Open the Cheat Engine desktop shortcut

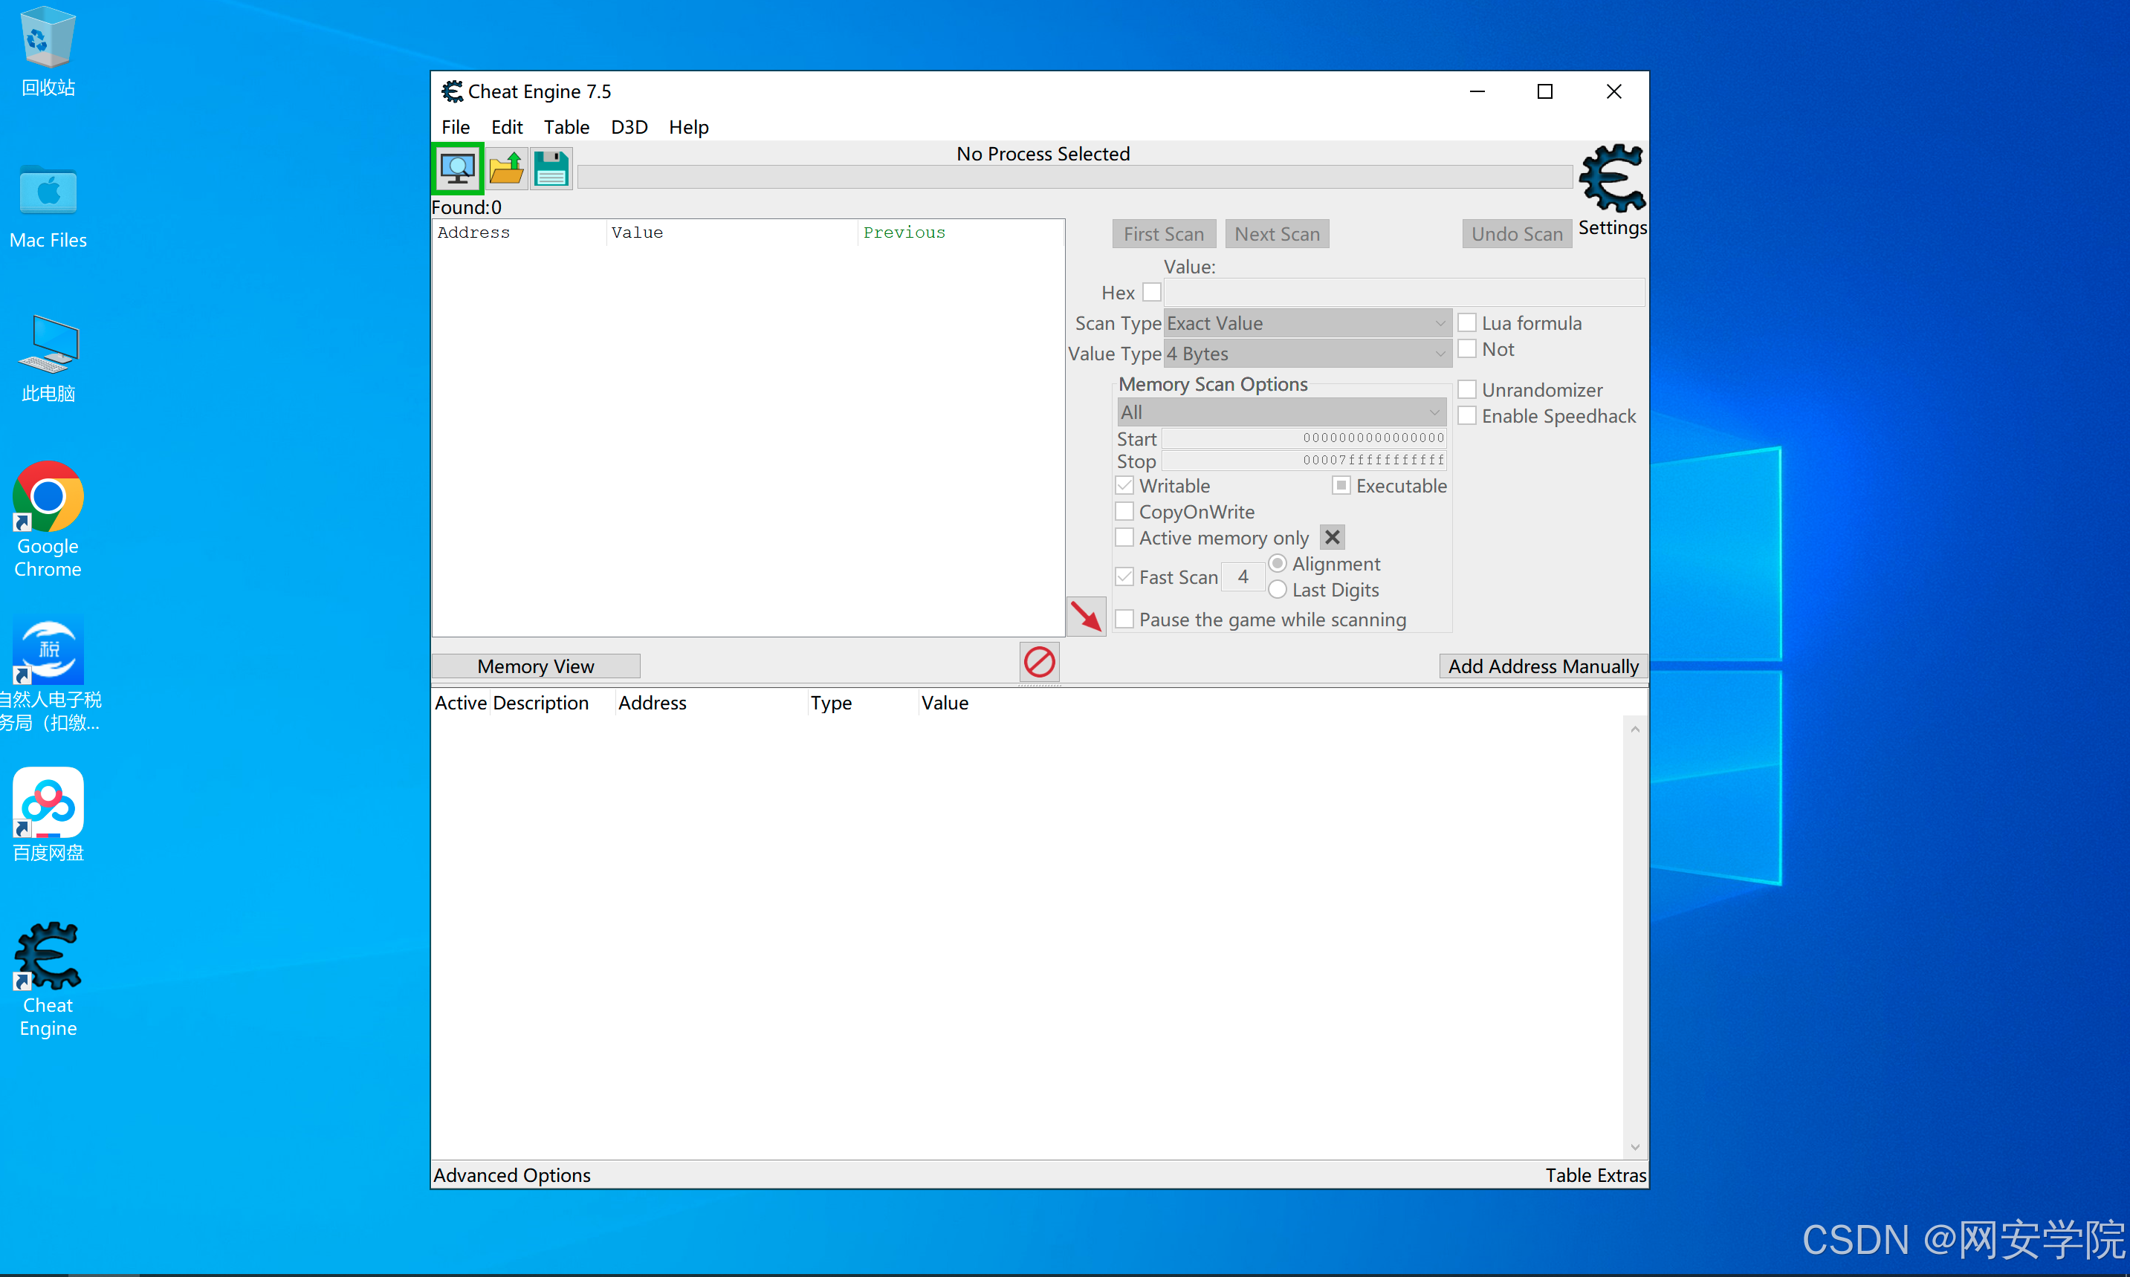pos(48,979)
